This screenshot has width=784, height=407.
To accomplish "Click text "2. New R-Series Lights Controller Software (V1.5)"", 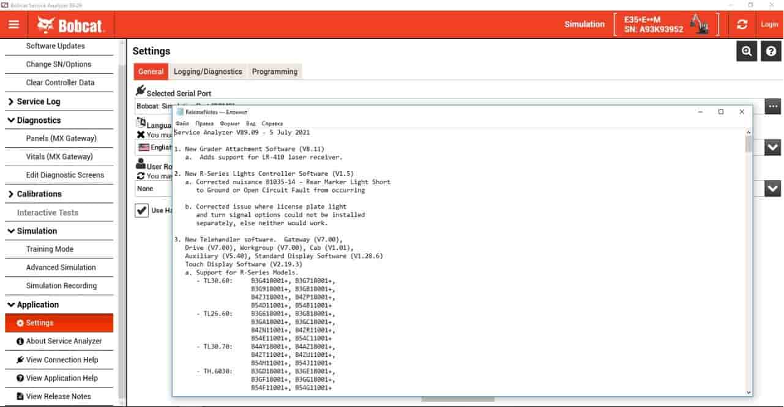I will [x=264, y=174].
